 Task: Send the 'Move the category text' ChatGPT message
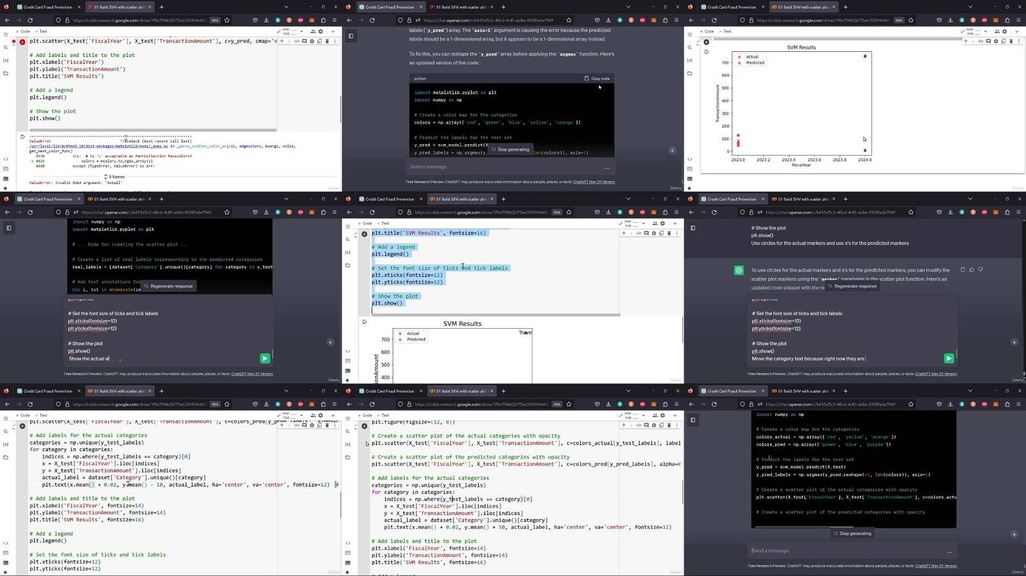click(949, 358)
